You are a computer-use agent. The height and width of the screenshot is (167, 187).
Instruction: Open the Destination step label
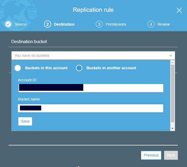pos(64,24)
